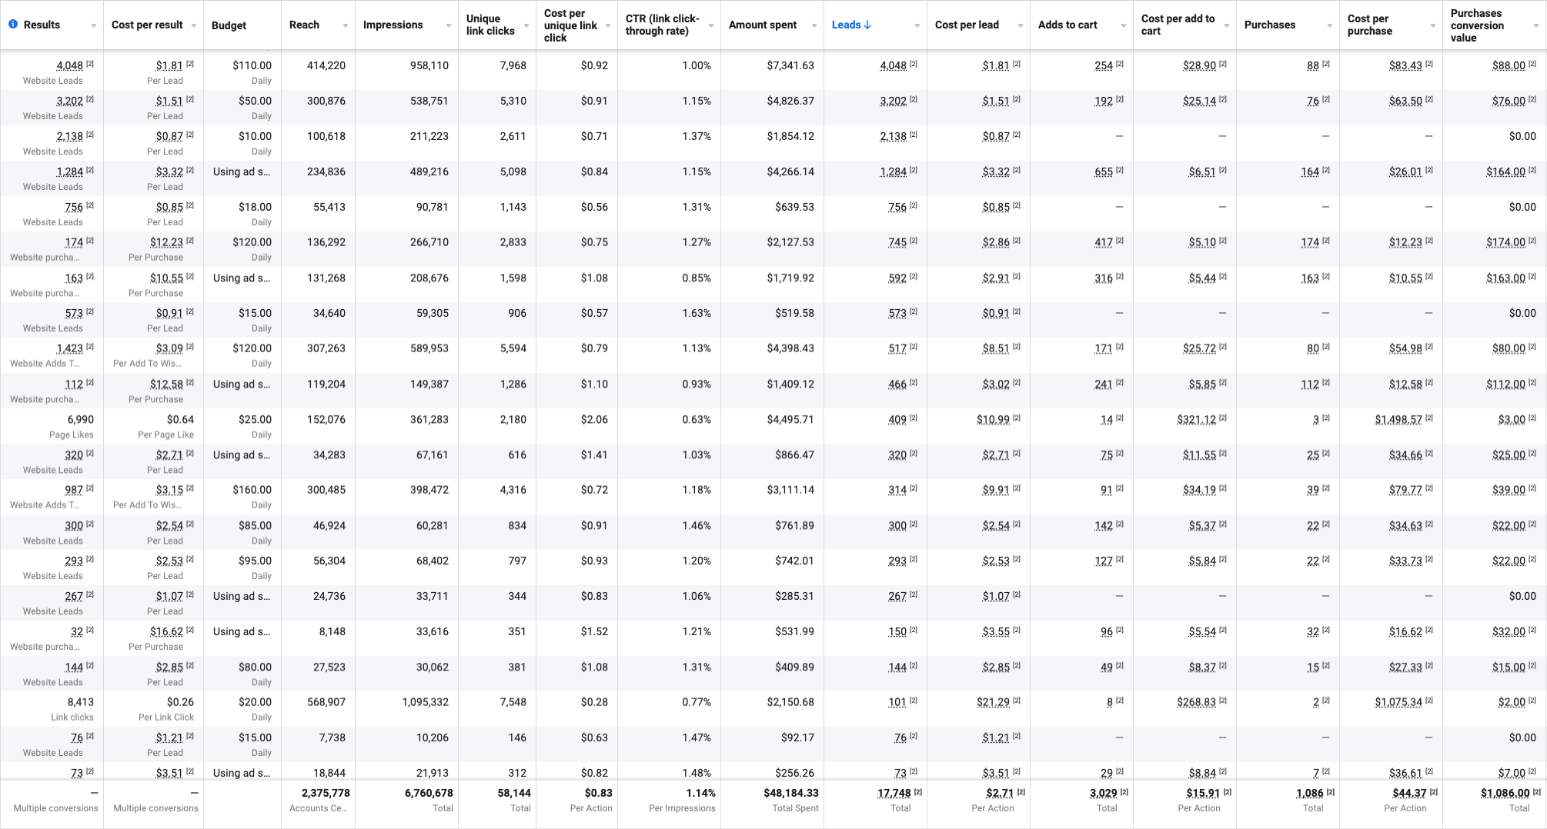Image resolution: width=1547 pixels, height=829 pixels.
Task: Open the Impressions column dropdown arrow
Action: click(449, 25)
